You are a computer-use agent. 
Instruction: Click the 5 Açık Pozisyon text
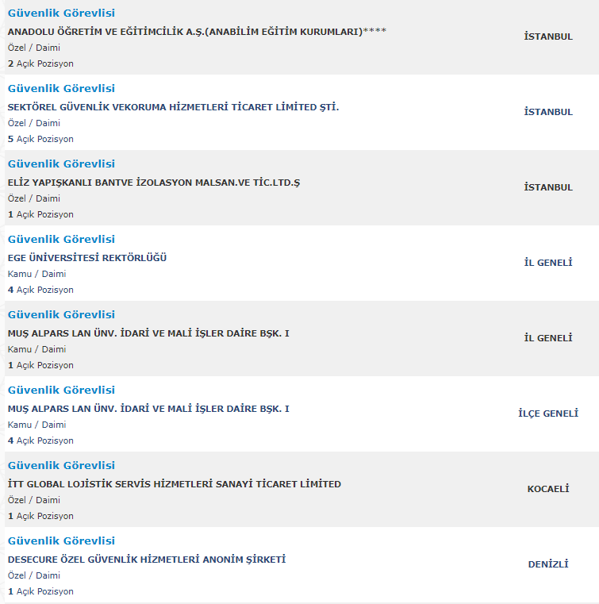(x=40, y=139)
